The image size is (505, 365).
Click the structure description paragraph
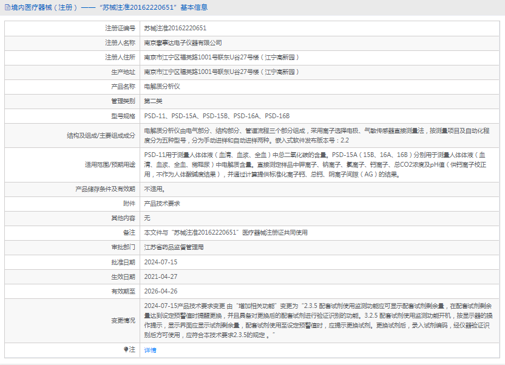317,135
